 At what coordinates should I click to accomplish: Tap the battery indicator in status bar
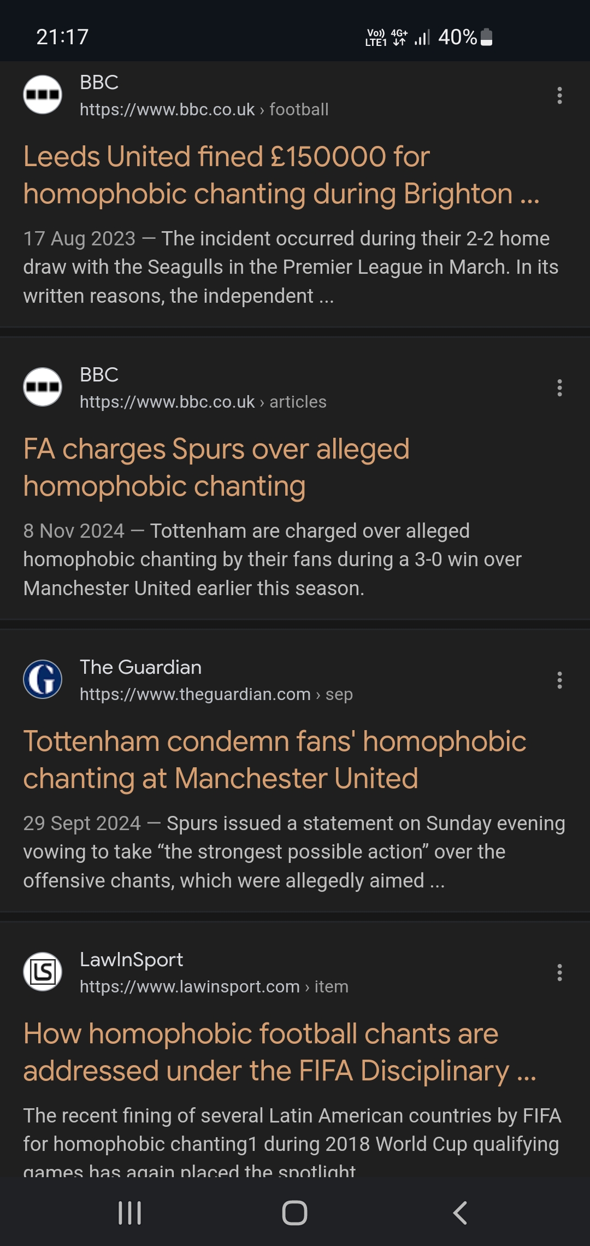(x=486, y=37)
